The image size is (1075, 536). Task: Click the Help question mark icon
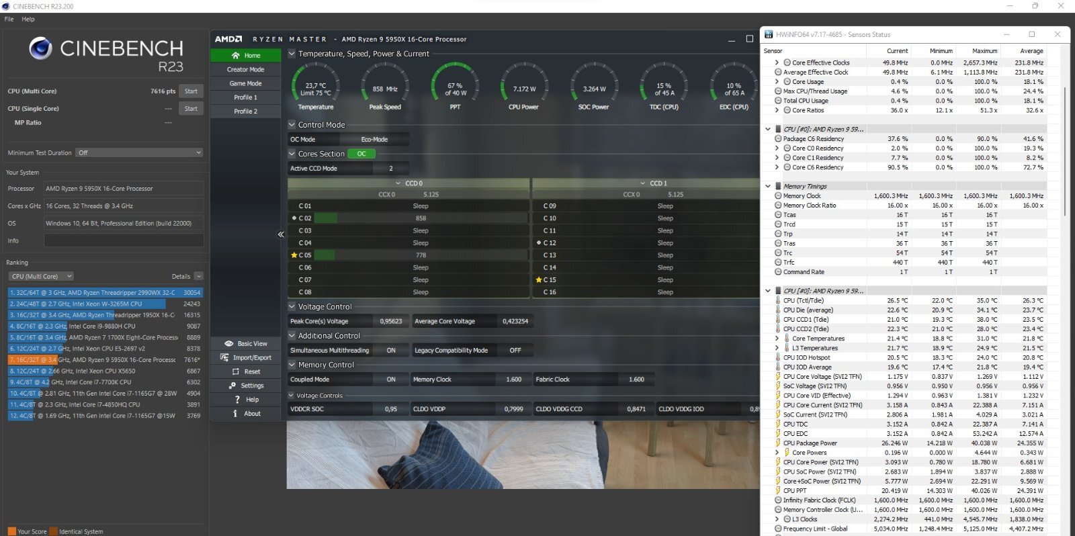click(x=237, y=400)
